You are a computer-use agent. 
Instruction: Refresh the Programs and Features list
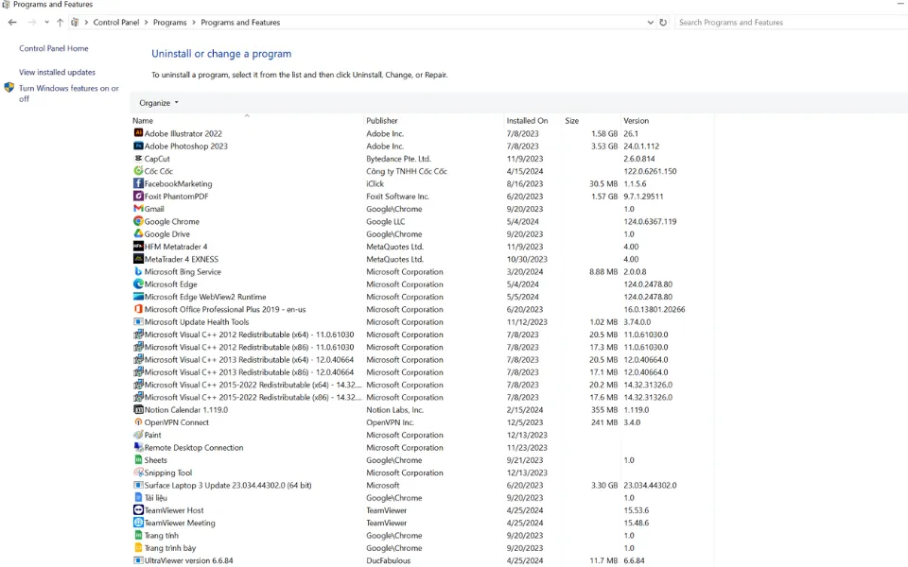[x=663, y=22]
